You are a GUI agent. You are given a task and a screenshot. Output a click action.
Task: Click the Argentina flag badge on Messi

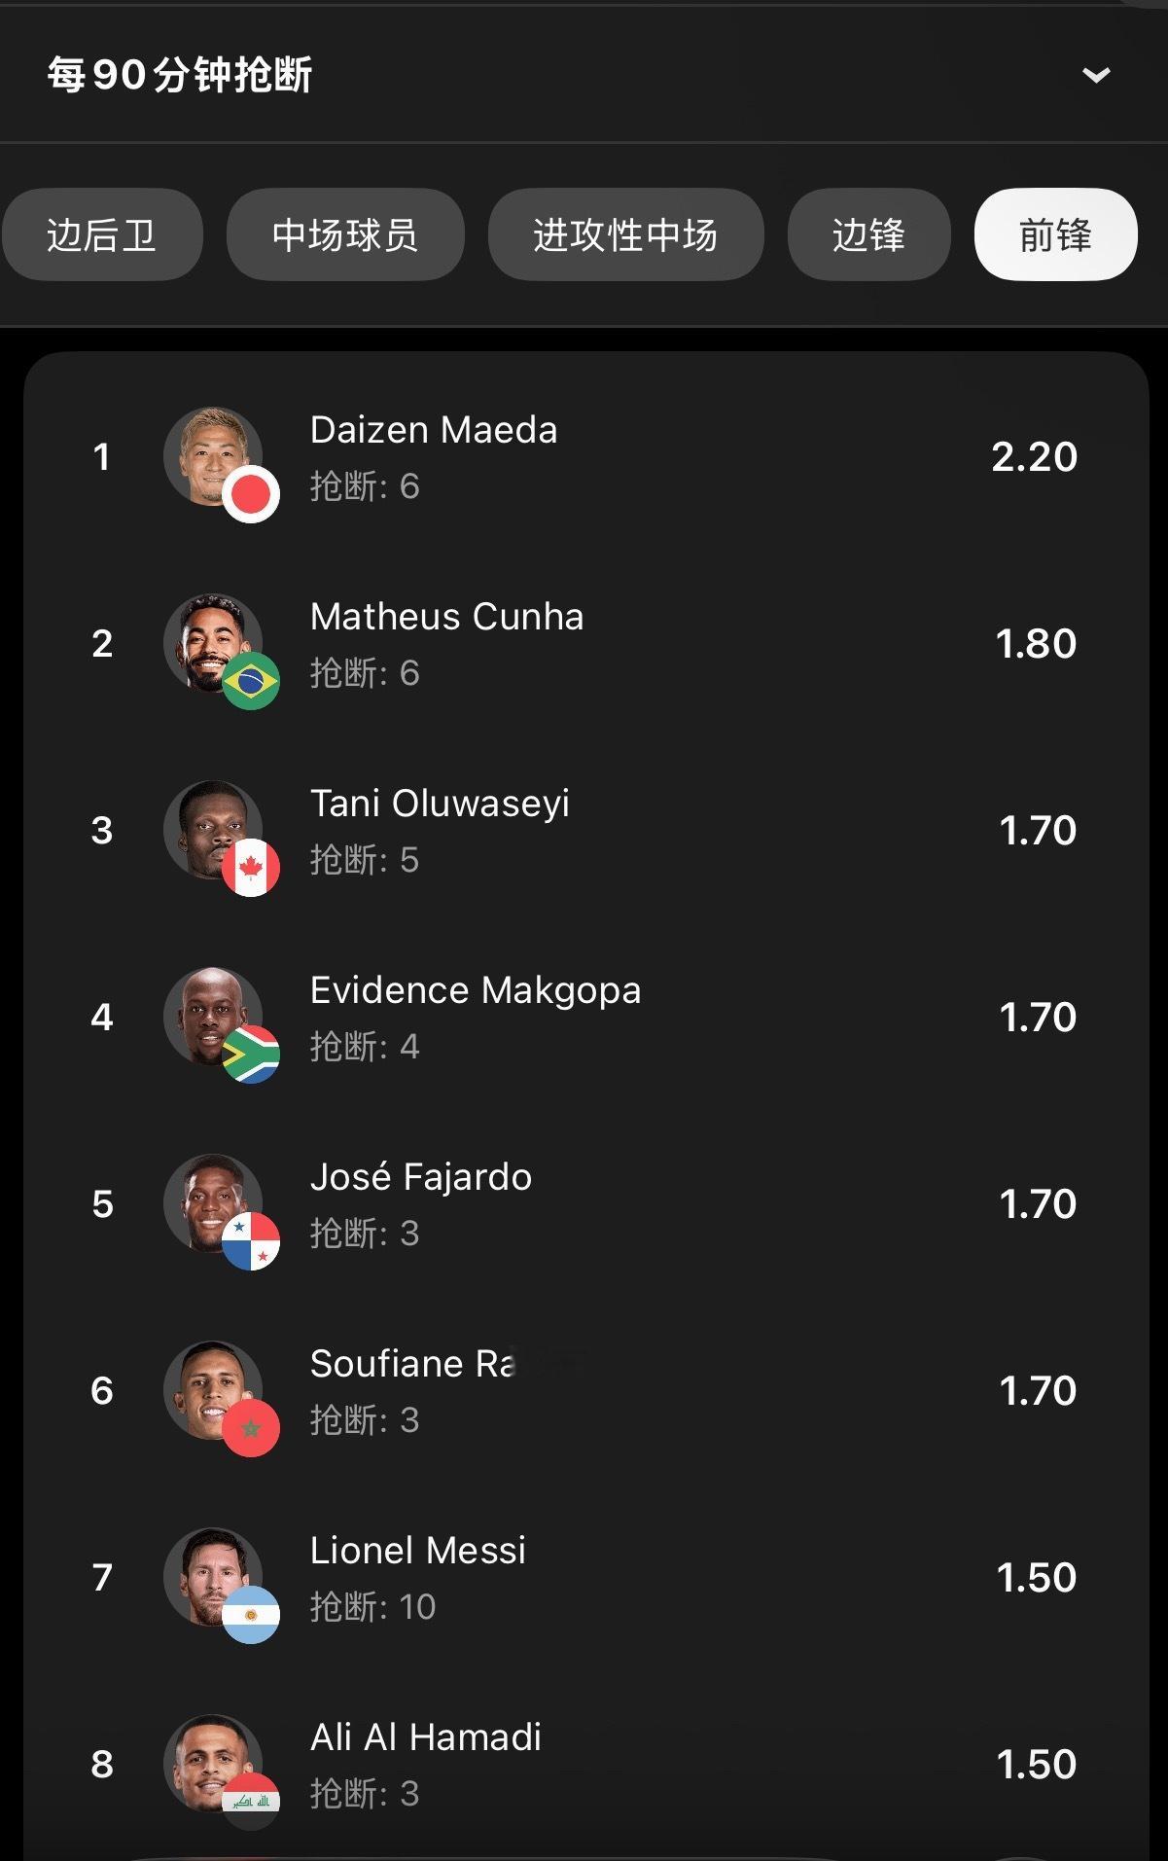(x=251, y=1615)
